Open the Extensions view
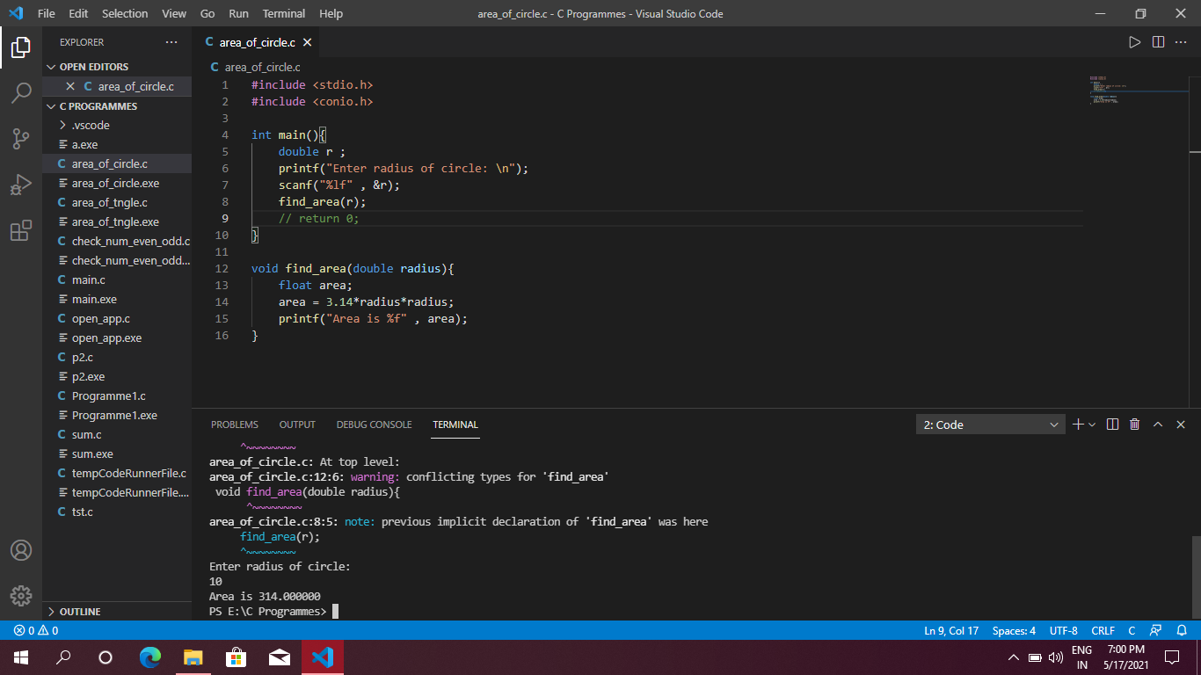The height and width of the screenshot is (675, 1201). 21,231
